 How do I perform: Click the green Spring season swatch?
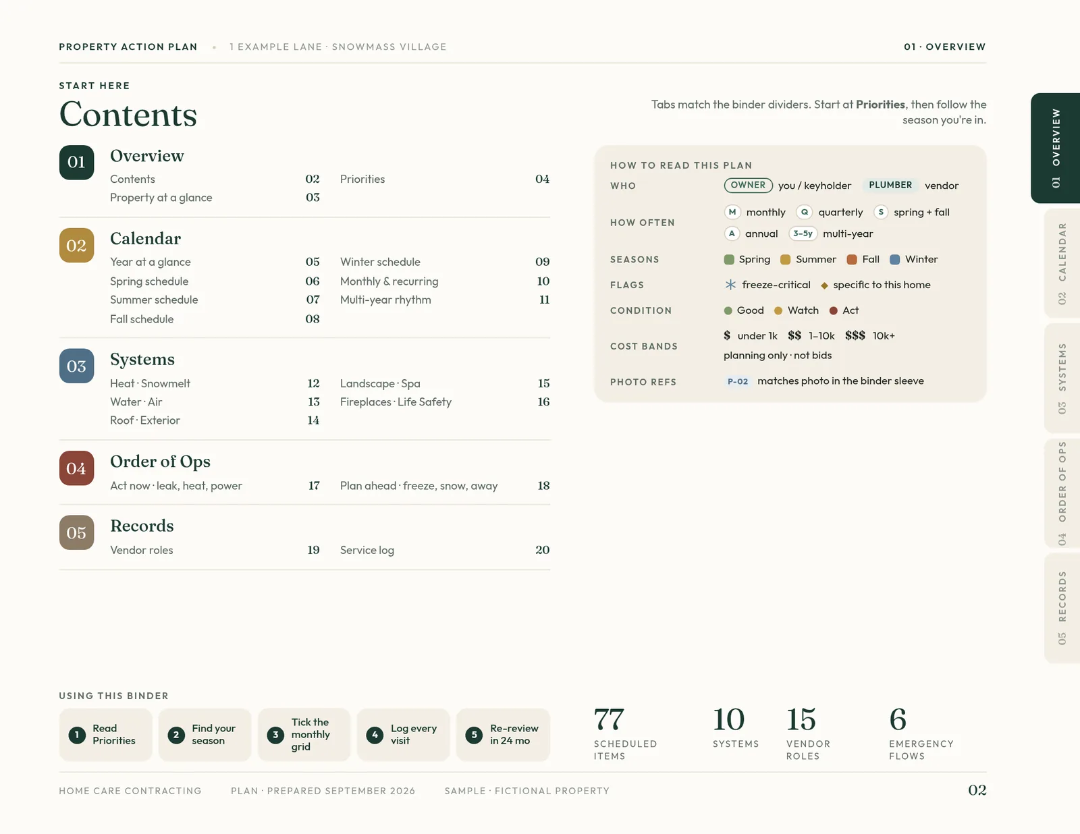[x=729, y=260]
